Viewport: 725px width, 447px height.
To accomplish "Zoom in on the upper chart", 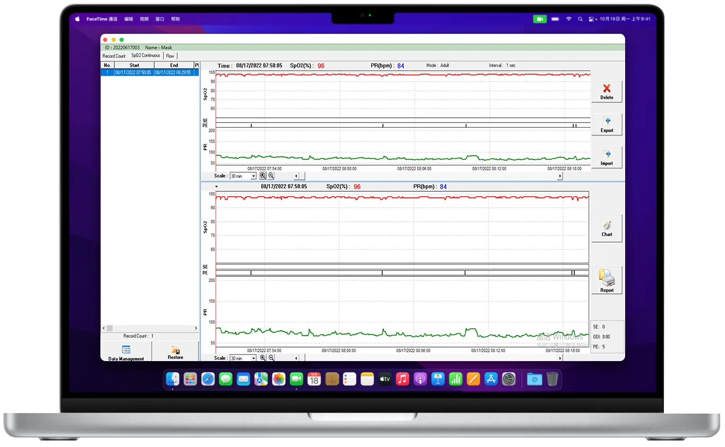I will (263, 176).
